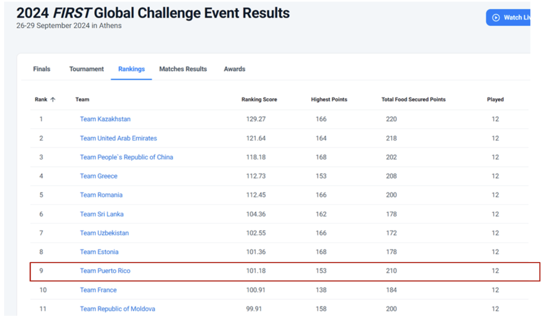Open Team Kazakhstan link
Viewport: 545px width, 320px height.
(105, 119)
